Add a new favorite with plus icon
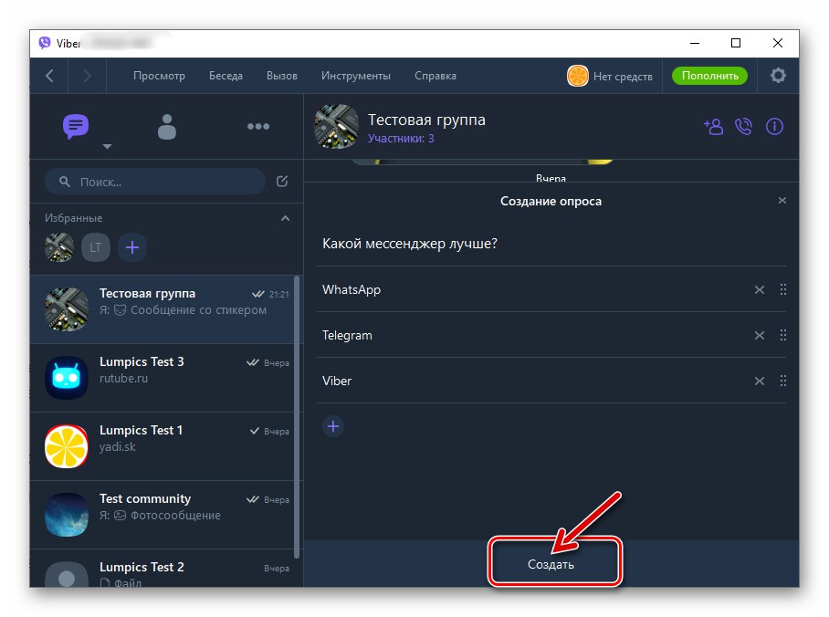829x617 pixels. coord(132,247)
